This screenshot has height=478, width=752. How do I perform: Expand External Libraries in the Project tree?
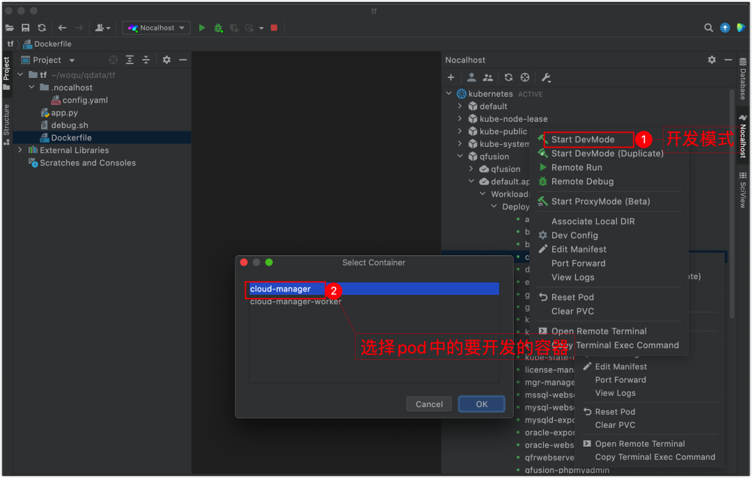pos(20,150)
